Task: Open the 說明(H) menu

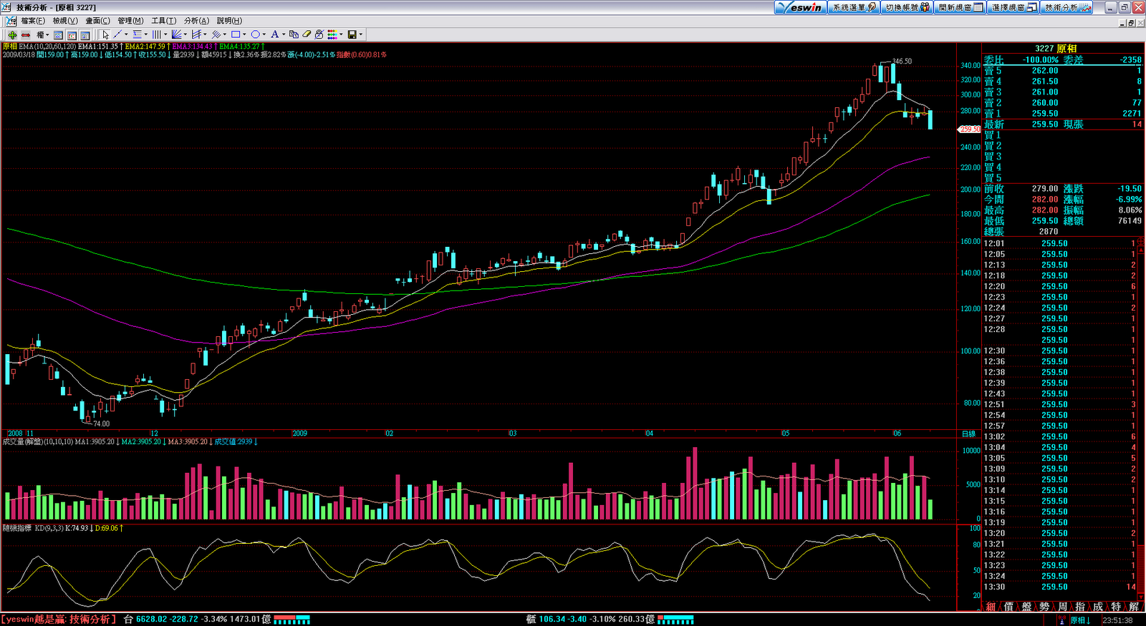Action: (x=229, y=21)
